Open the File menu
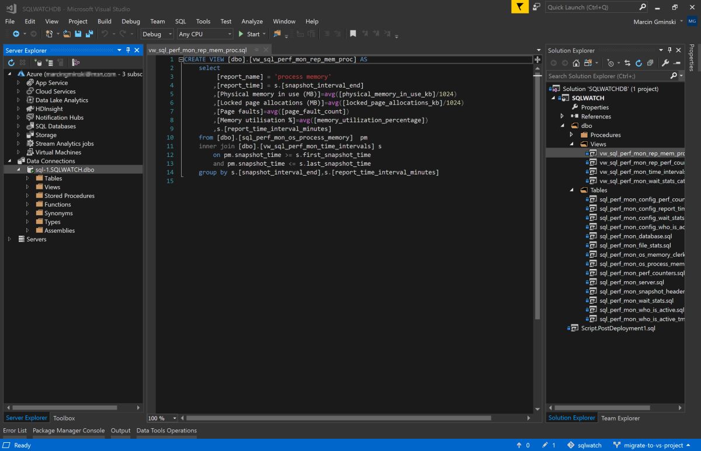Image resolution: width=701 pixels, height=451 pixels. click(x=10, y=21)
